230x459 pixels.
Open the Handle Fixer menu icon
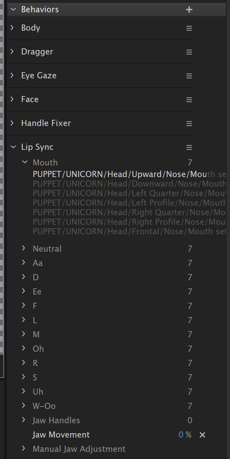(189, 124)
